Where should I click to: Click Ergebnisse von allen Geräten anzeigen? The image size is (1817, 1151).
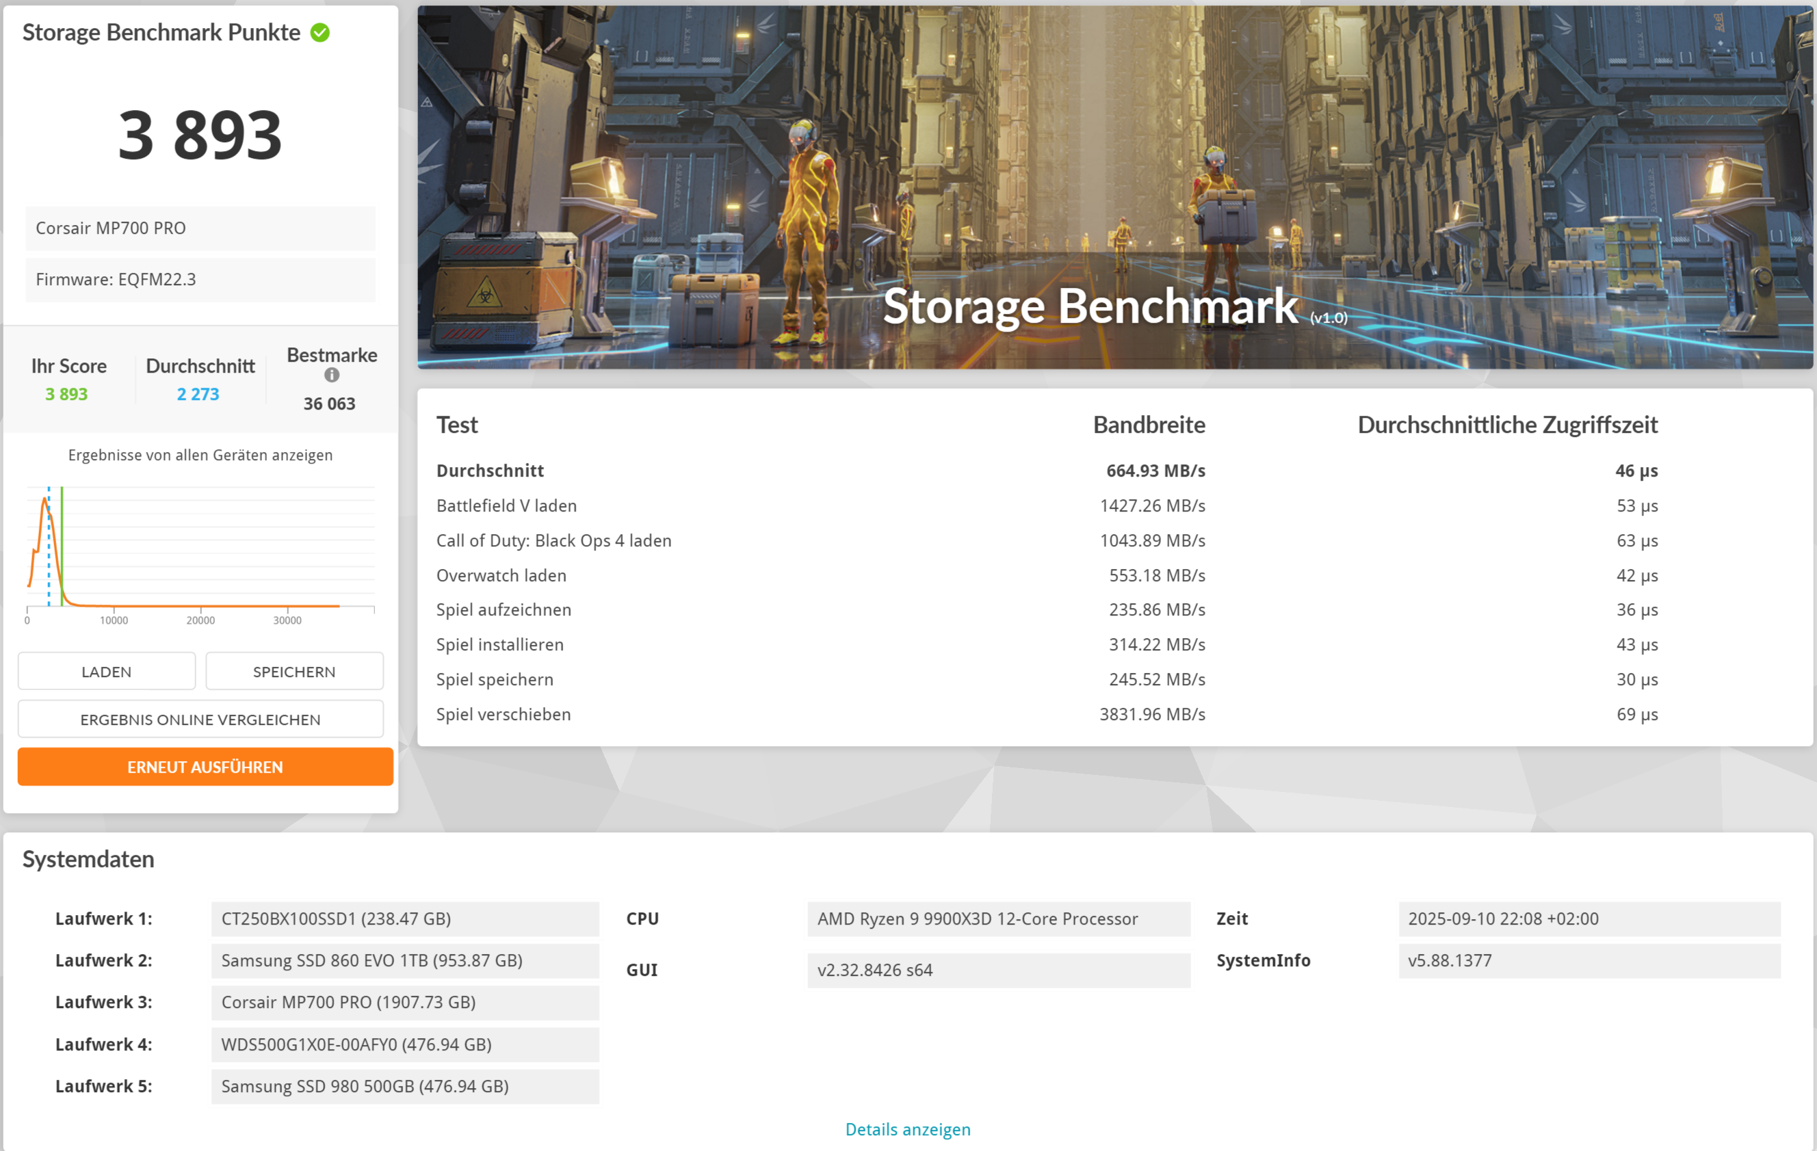(200, 455)
